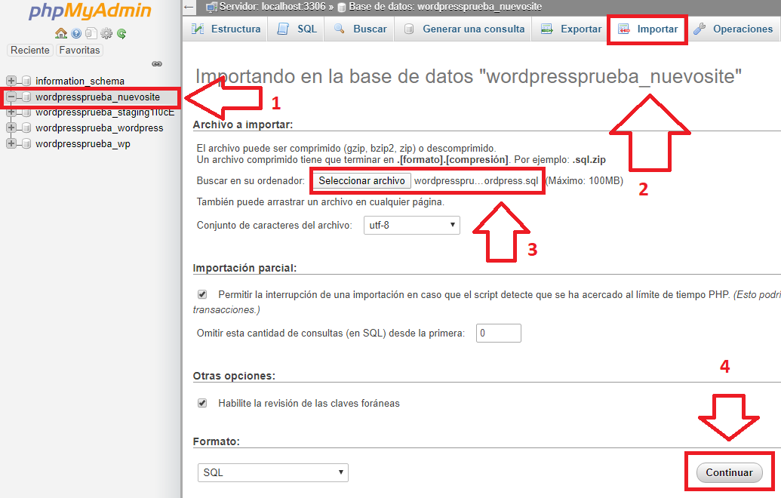Click database icon beside wordpressprueba_wordpress
Screen dimensions: 781x498
coord(26,128)
